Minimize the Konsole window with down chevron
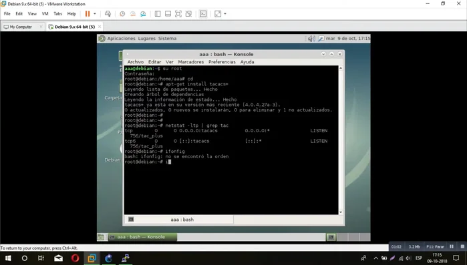This screenshot has width=467, height=265. tap(323, 54)
